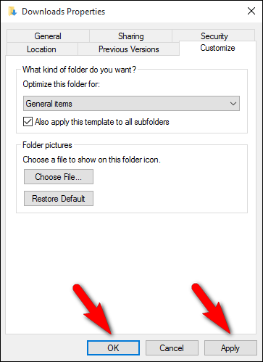The height and width of the screenshot is (362, 263).
Task: Click the 'Optimize this folder for:' label
Action: [x=61, y=84]
